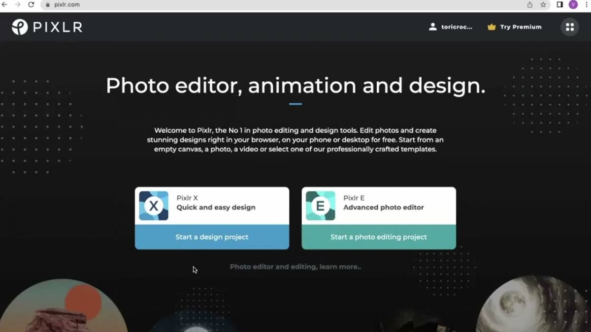Go back with browser back arrow
Image resolution: width=591 pixels, height=332 pixels.
pyautogui.click(x=5, y=4)
